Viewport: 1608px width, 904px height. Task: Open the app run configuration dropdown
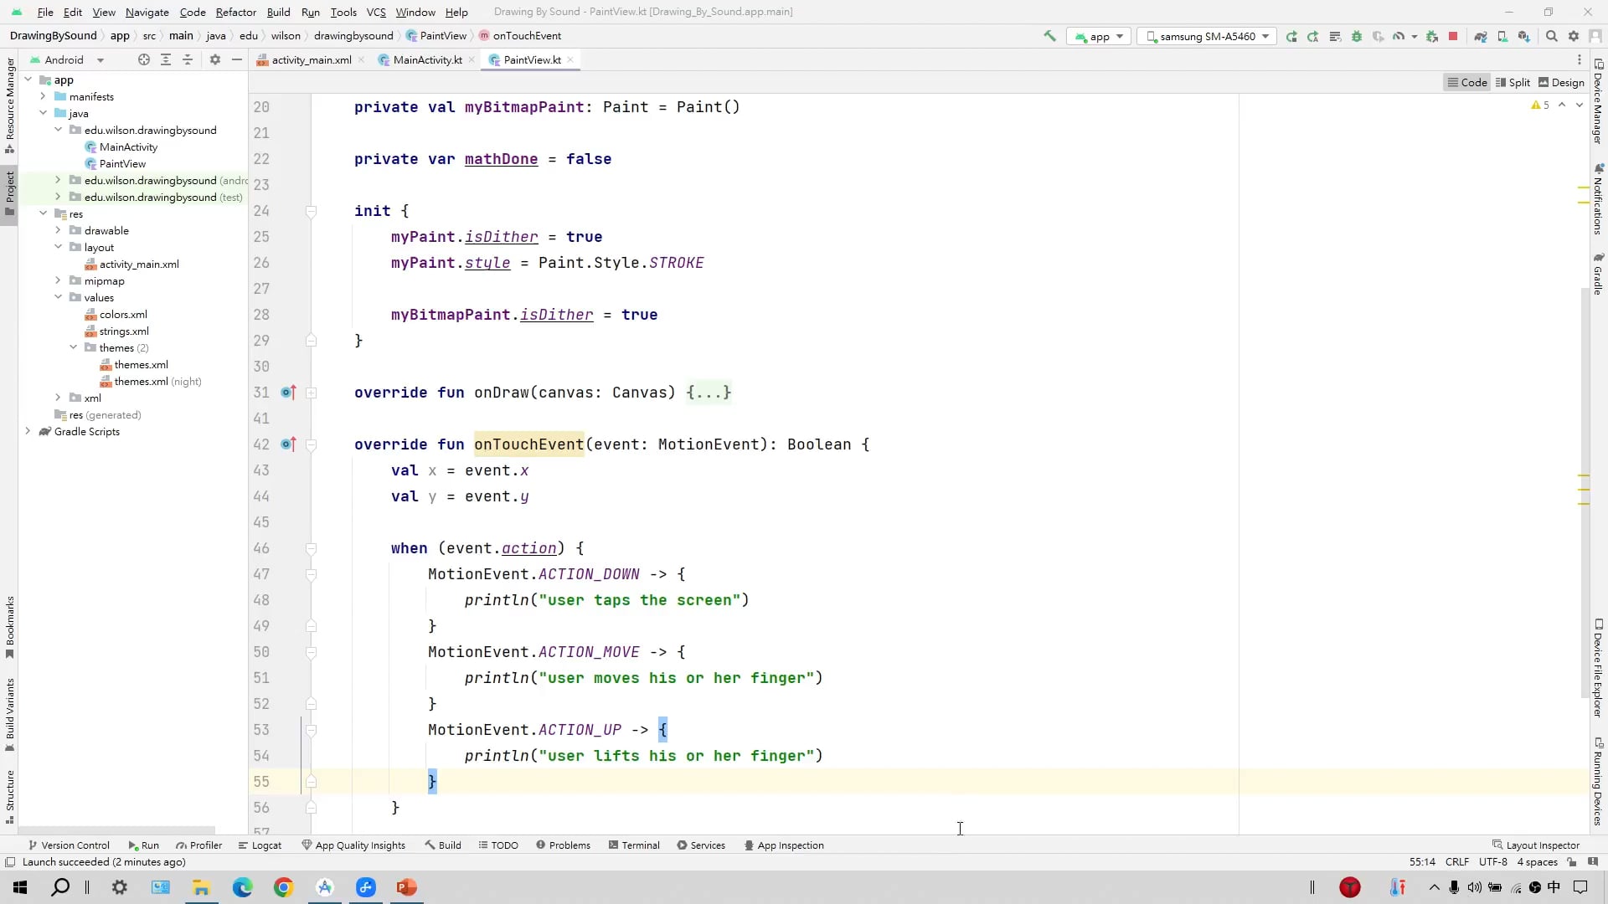1100,36
